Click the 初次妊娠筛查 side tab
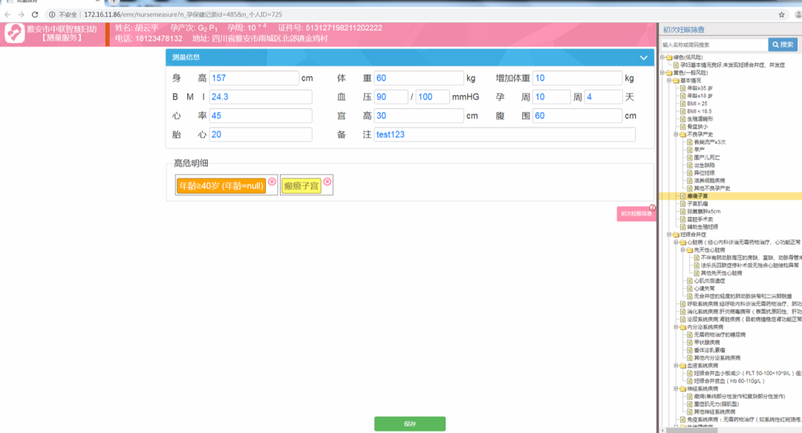This screenshot has width=802, height=433. pyautogui.click(x=636, y=214)
